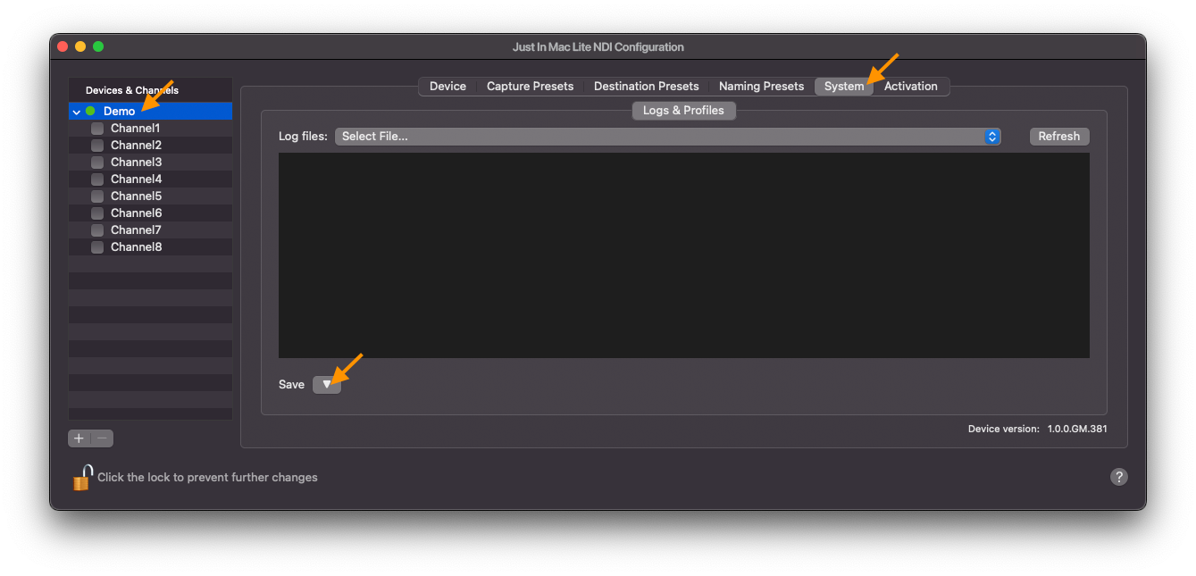Switch to the Destination Presets tab
The height and width of the screenshot is (576, 1196).
pos(646,87)
